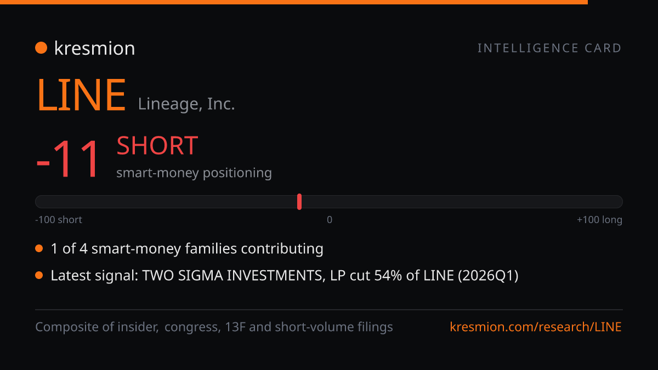Open the kresmion.com/research/LINE link
Viewport: 658px width, 370px height.
tap(536, 327)
